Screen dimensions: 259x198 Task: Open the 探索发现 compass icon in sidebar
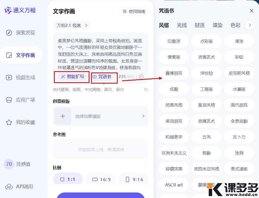[x=9, y=33]
